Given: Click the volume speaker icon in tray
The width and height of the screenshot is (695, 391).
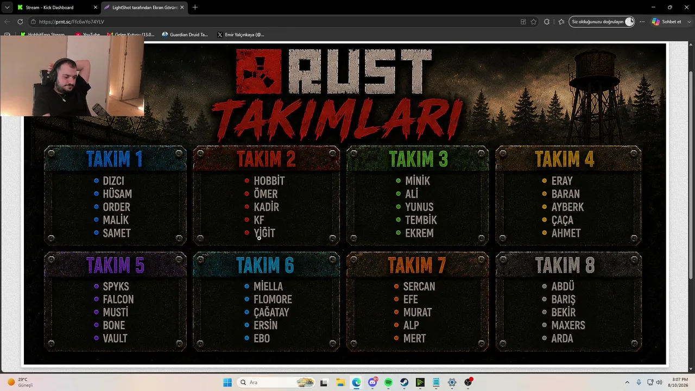Looking at the screenshot, I should coord(659,382).
